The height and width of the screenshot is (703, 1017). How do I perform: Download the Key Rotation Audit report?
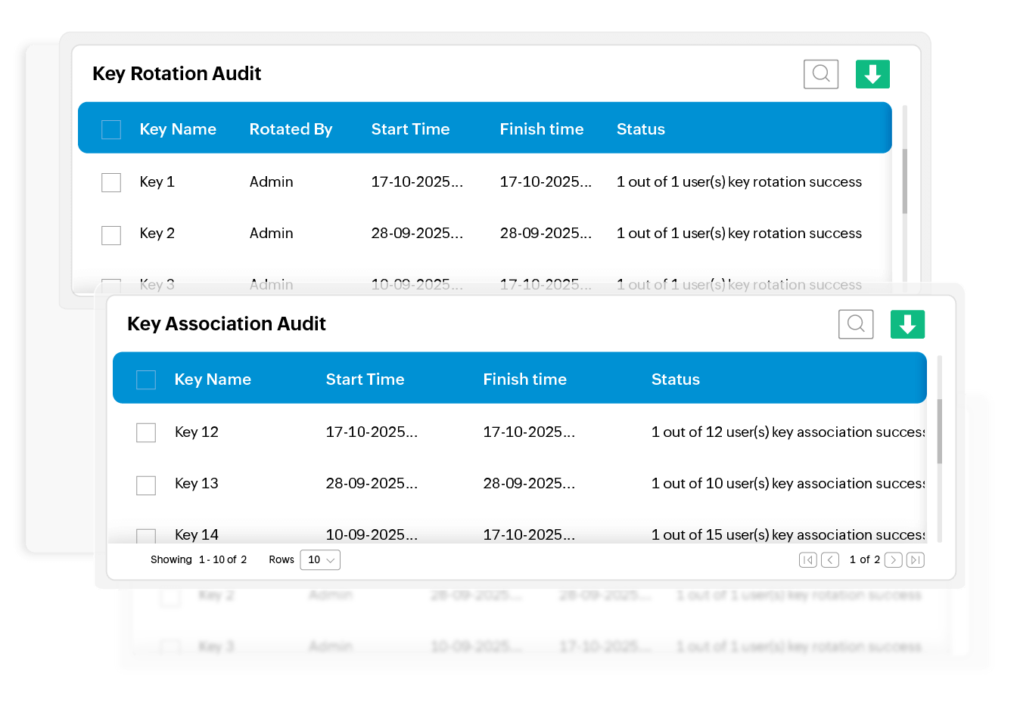point(872,74)
